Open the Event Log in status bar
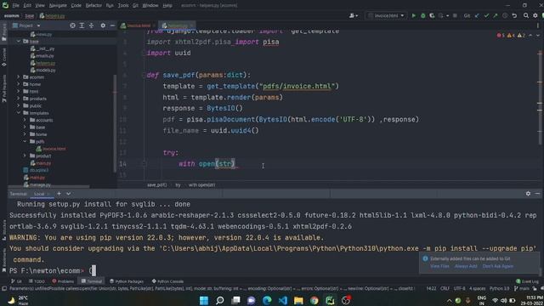Viewport: 544px width, 306px height. [527, 281]
